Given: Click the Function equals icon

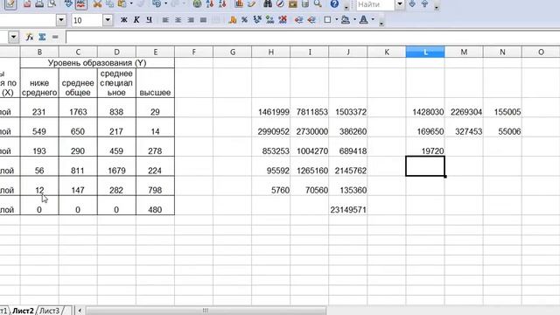Looking at the screenshot, I should click(x=55, y=37).
